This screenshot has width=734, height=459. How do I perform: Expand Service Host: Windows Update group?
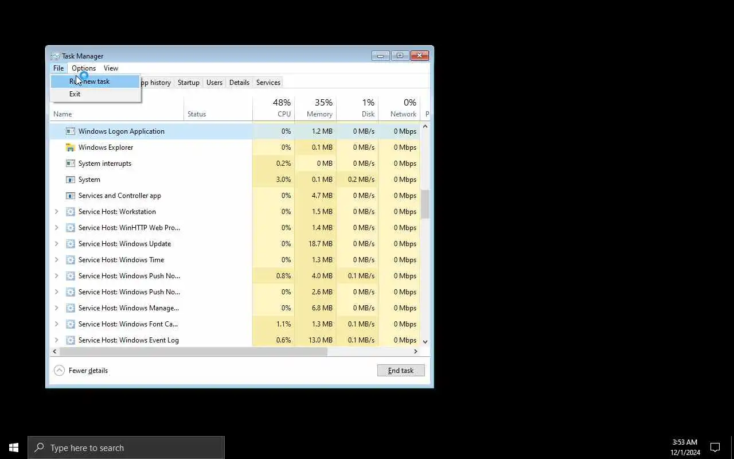(x=56, y=244)
